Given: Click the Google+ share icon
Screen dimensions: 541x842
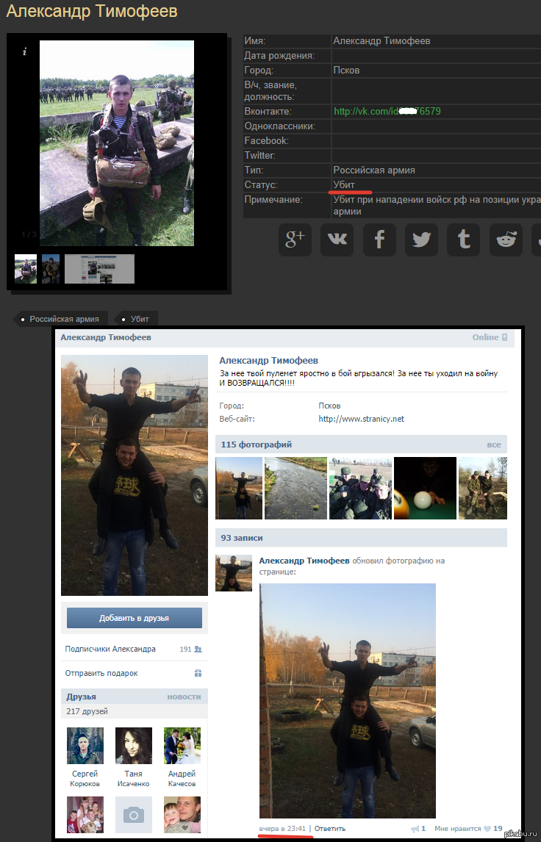Looking at the screenshot, I should [x=295, y=240].
